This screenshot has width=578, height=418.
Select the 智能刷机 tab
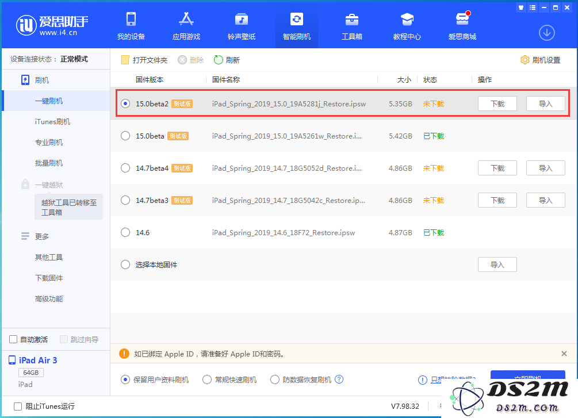point(297,25)
